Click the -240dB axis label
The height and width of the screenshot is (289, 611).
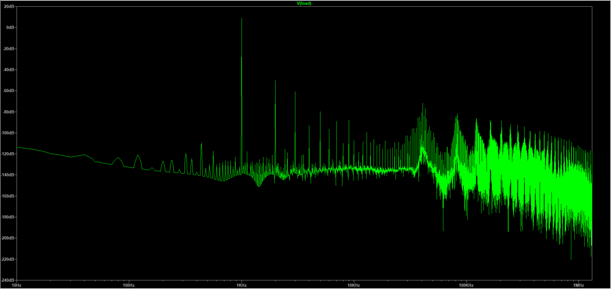coord(8,280)
